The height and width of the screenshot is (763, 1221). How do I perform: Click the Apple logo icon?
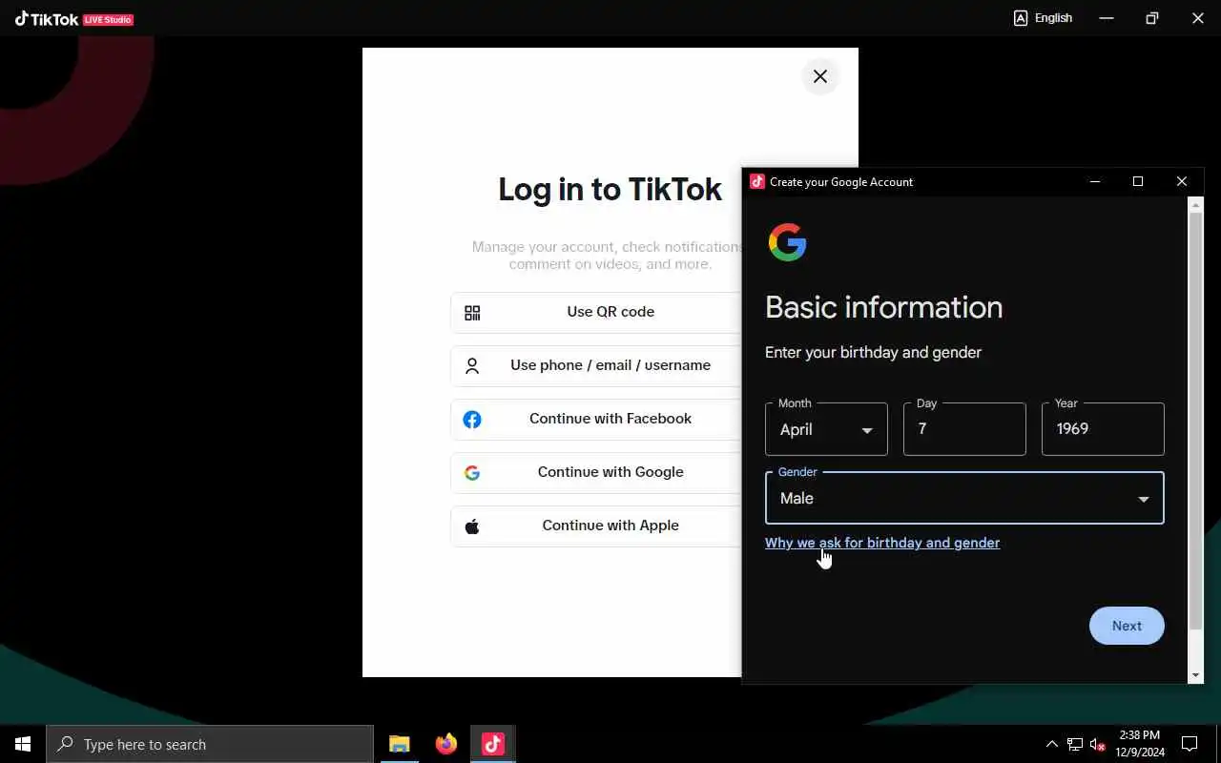click(472, 526)
